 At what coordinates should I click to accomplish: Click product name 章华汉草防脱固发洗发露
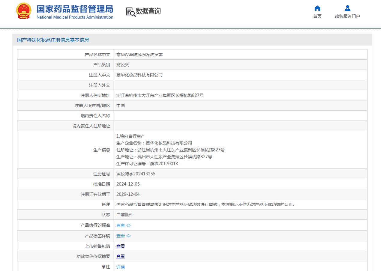[139, 55]
